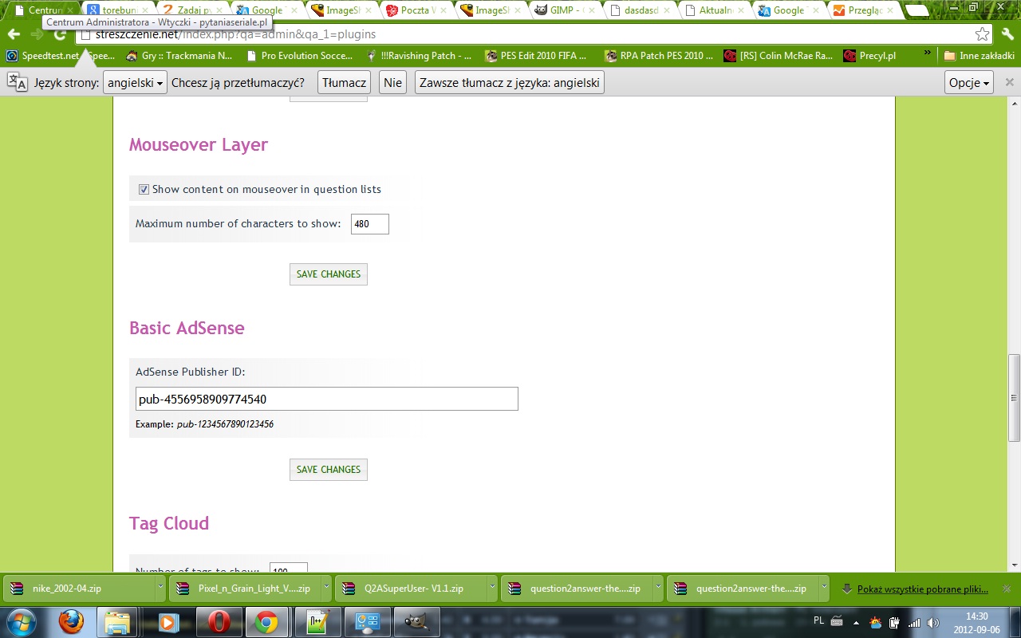Click the 'Tłumacz' translate button
This screenshot has width=1021, height=638.
pyautogui.click(x=345, y=83)
